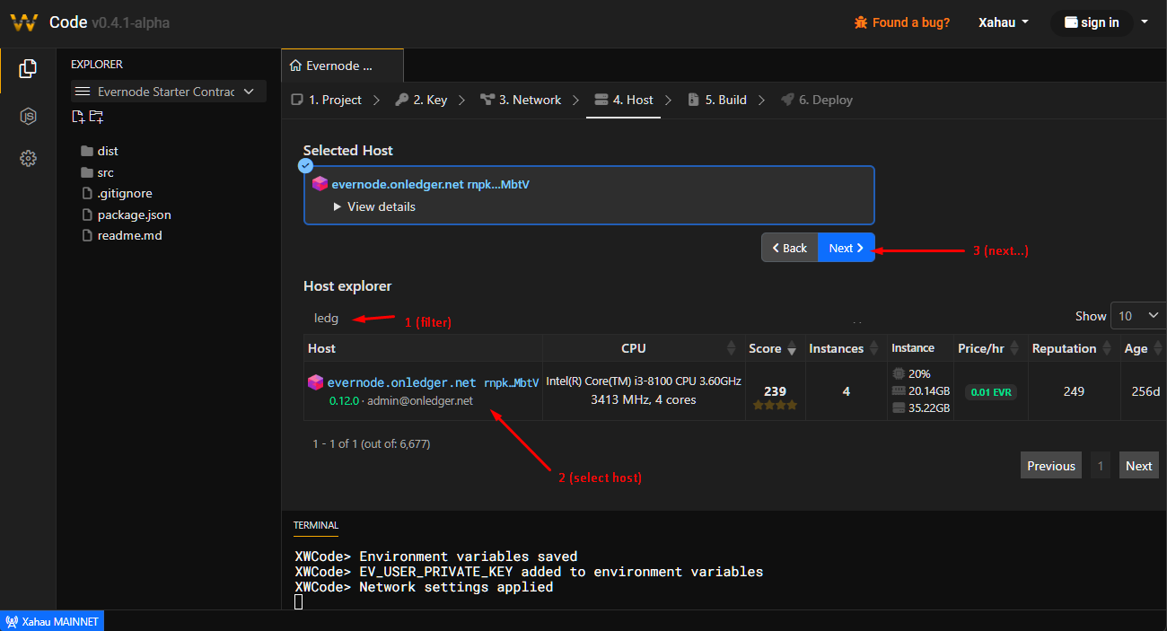Viewport: 1167px width, 631px height.
Task: Select the TERMINAL panel tab
Action: tap(316, 525)
